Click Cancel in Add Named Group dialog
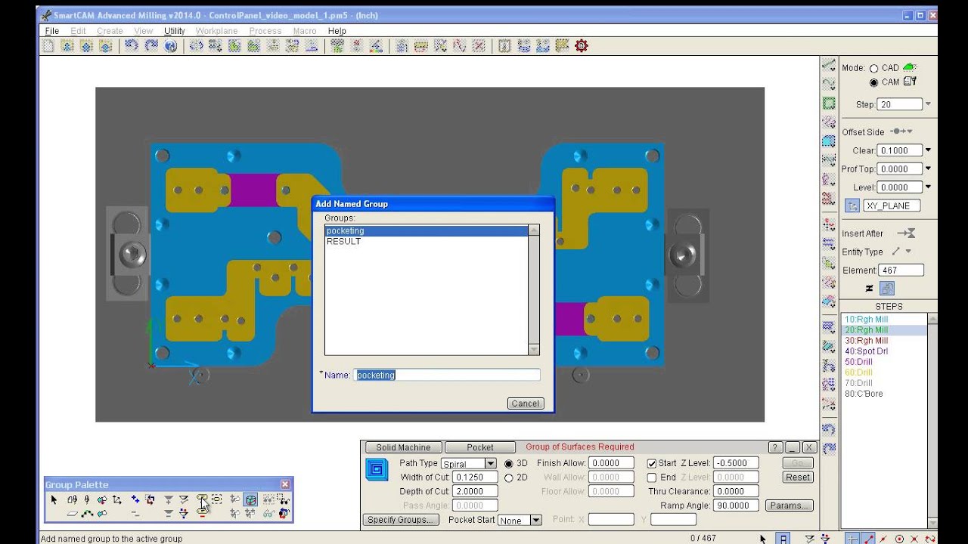This screenshot has width=968, height=544. (x=526, y=403)
